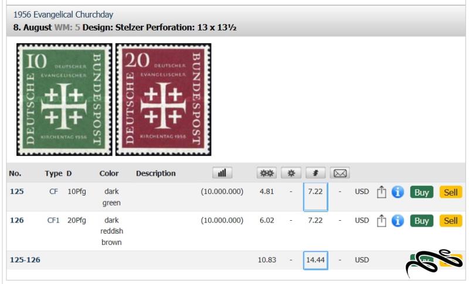This screenshot has width=469, height=284.
Task: Open the 1956 Evangelical Churchday title link
Action: click(63, 15)
